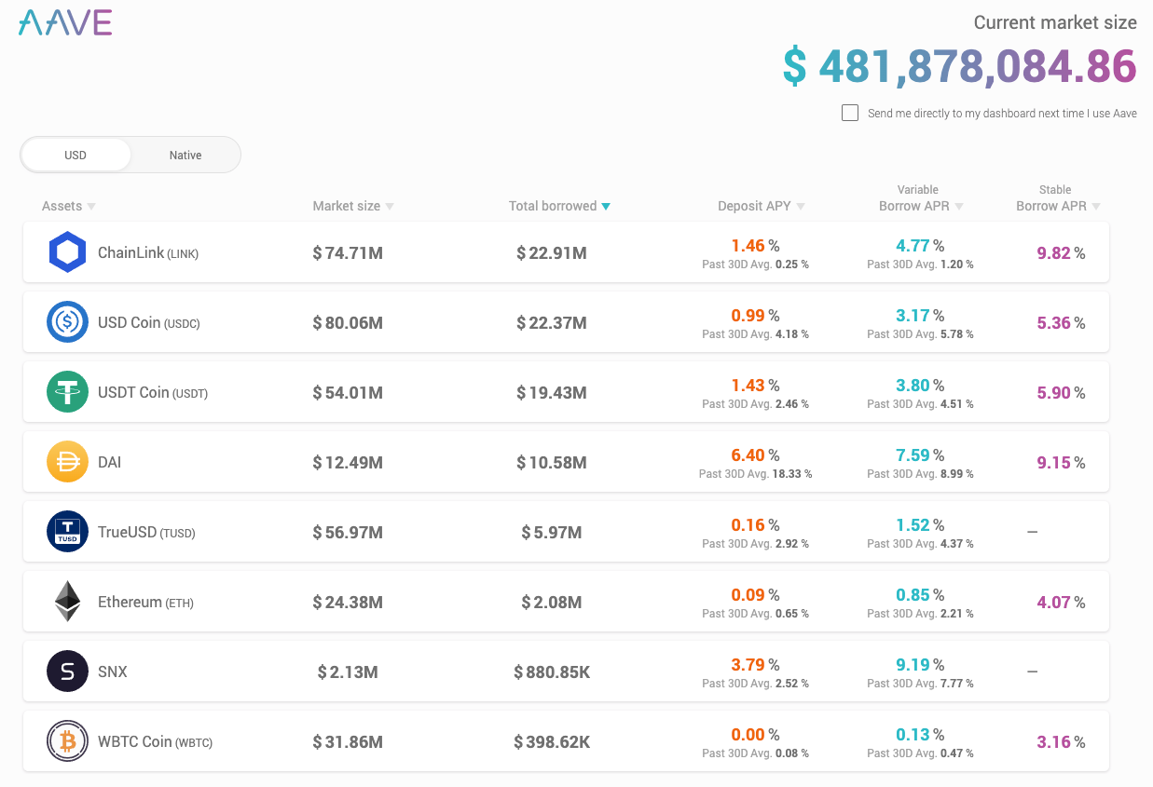The width and height of the screenshot is (1153, 787).
Task: Click Ethereum market size $24.38M
Action: coord(348,602)
